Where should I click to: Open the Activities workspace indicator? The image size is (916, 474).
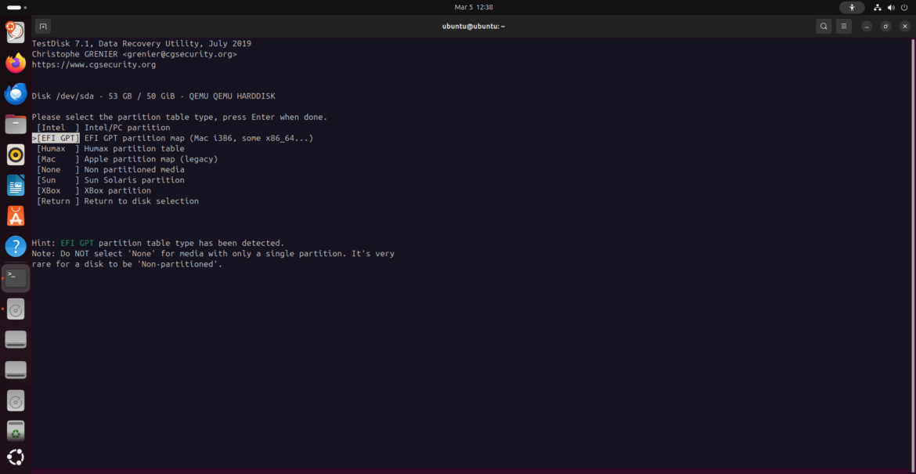point(16,8)
